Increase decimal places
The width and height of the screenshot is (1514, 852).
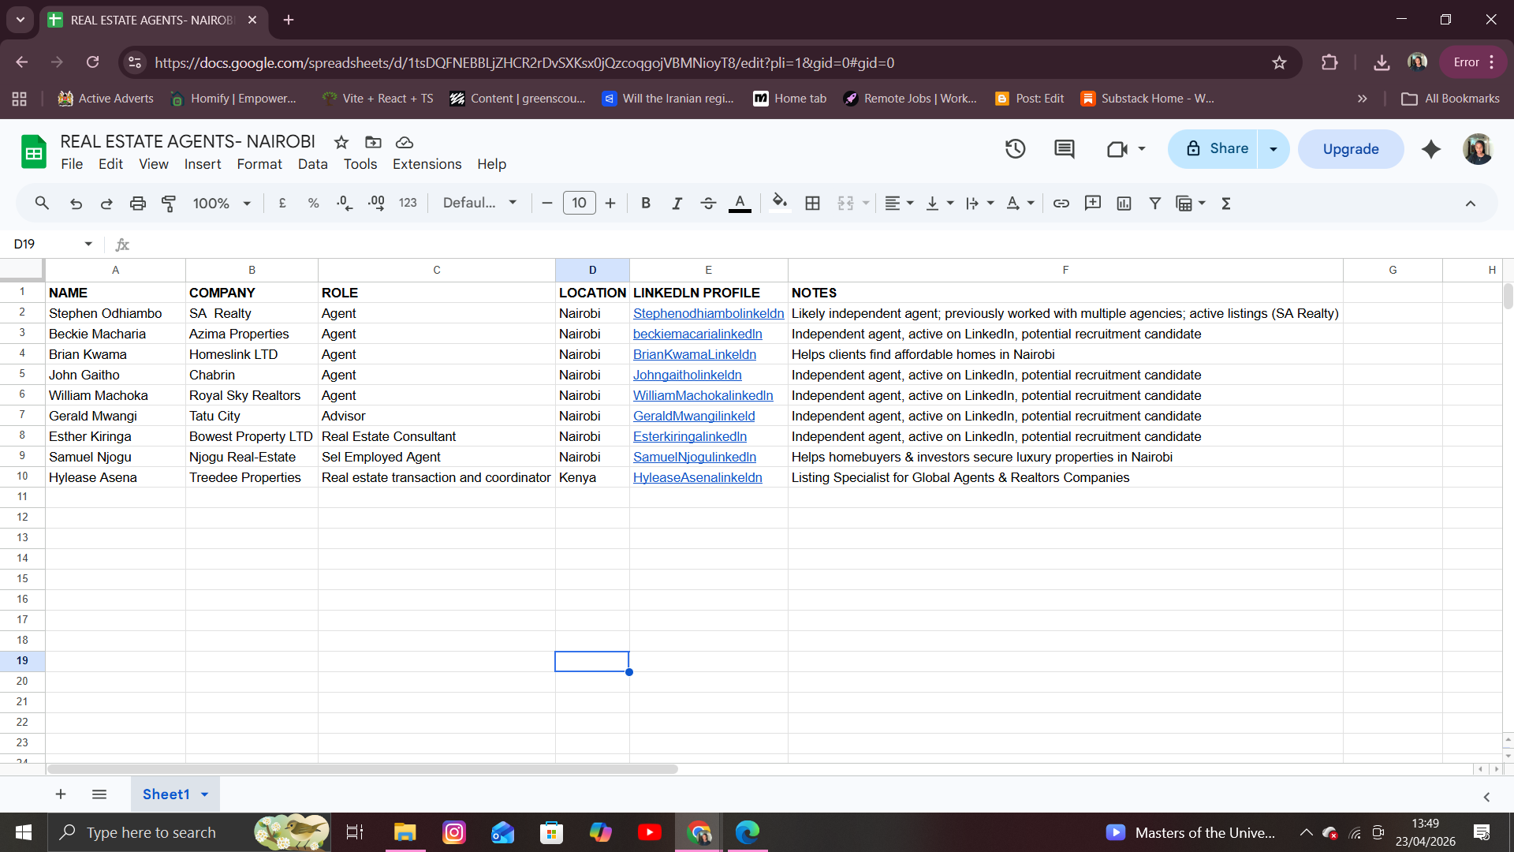[x=376, y=204]
